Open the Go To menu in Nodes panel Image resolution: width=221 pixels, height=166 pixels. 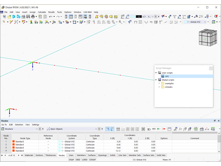[4, 125]
